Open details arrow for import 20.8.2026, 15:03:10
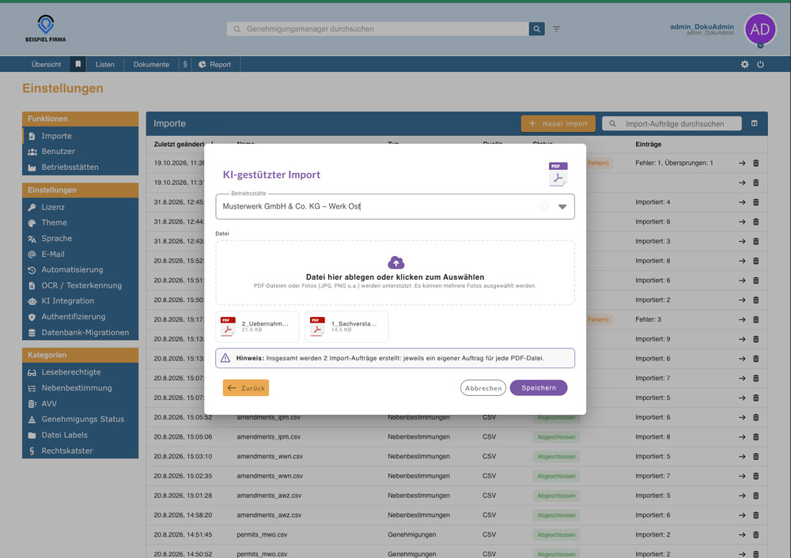791x558 pixels. tap(742, 457)
